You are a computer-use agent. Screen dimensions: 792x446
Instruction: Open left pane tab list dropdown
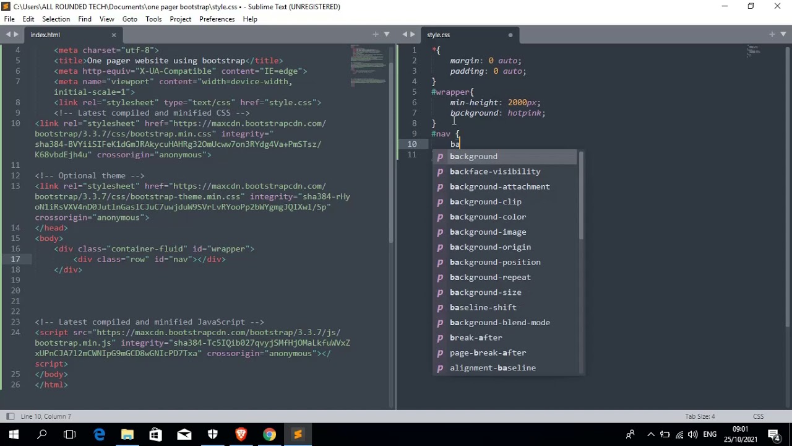click(x=387, y=34)
